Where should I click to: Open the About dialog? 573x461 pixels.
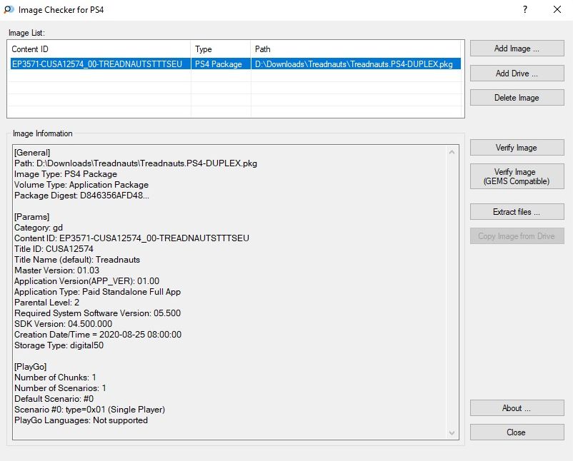click(x=517, y=408)
